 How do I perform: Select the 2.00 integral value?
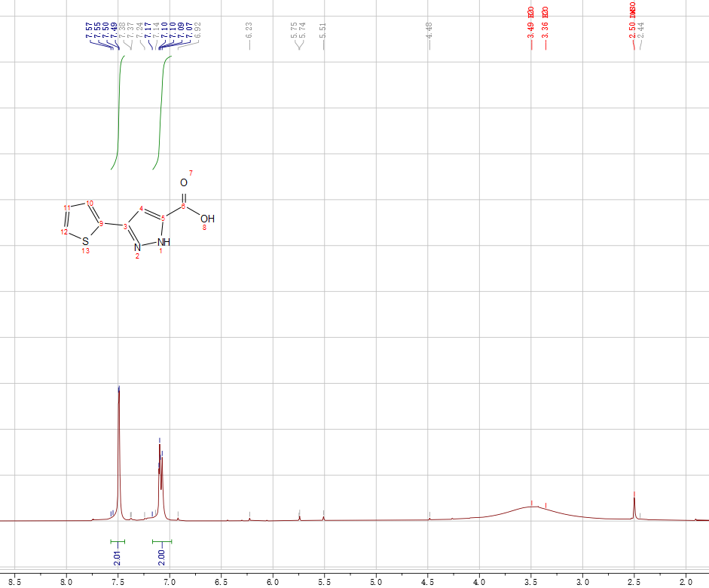pyautogui.click(x=161, y=557)
